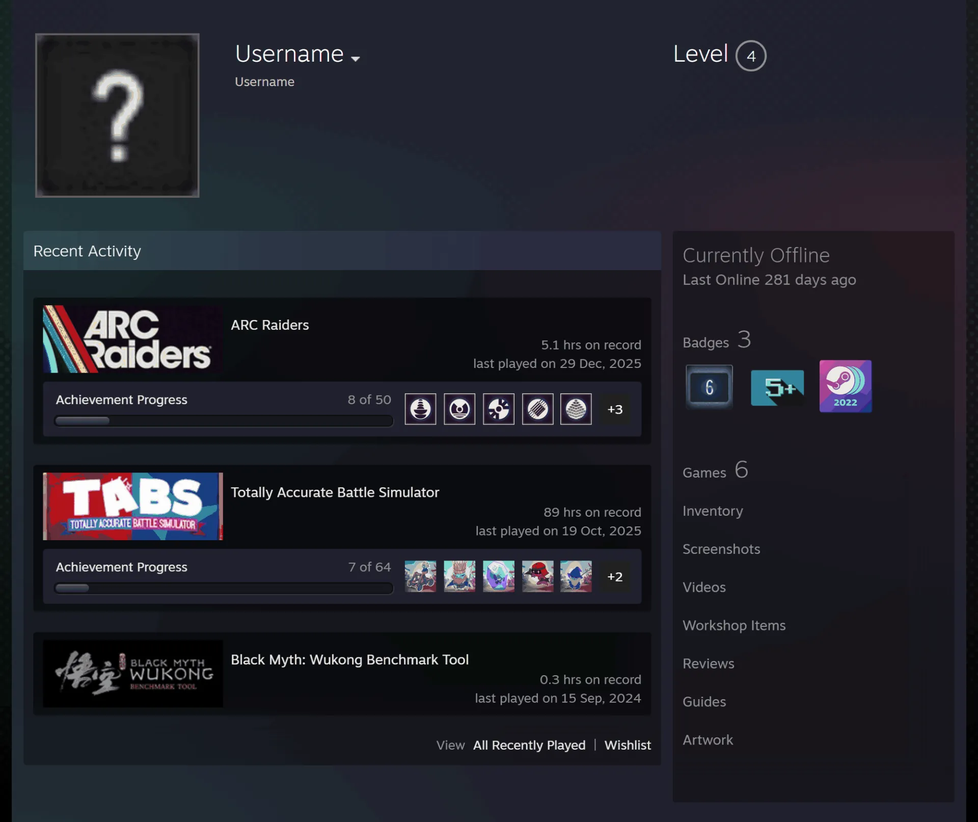Show the +2 more TABS achievements
978x822 pixels.
[615, 576]
